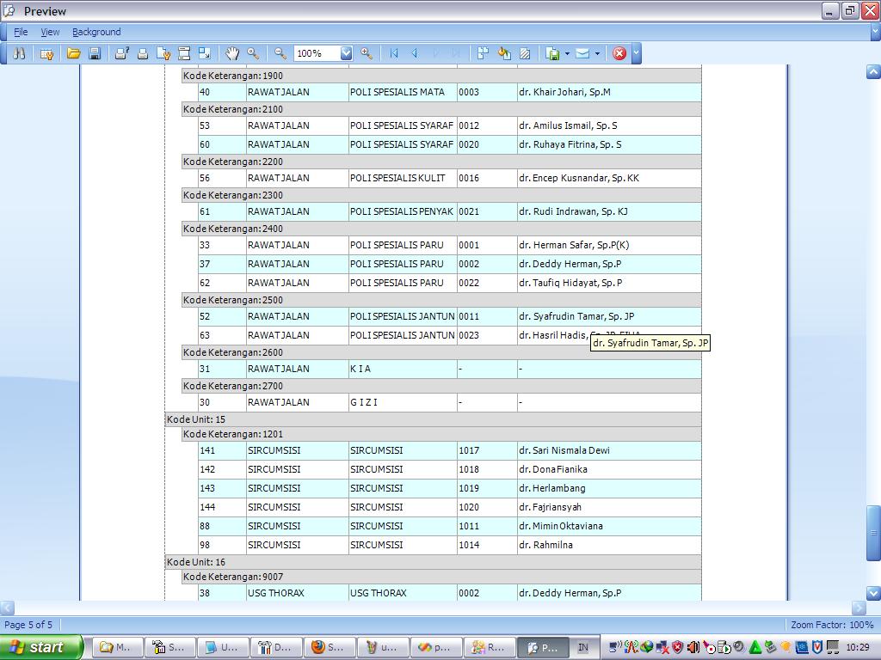
Task: Click the horizontal scrollbar right arrow
Action: tap(859, 608)
